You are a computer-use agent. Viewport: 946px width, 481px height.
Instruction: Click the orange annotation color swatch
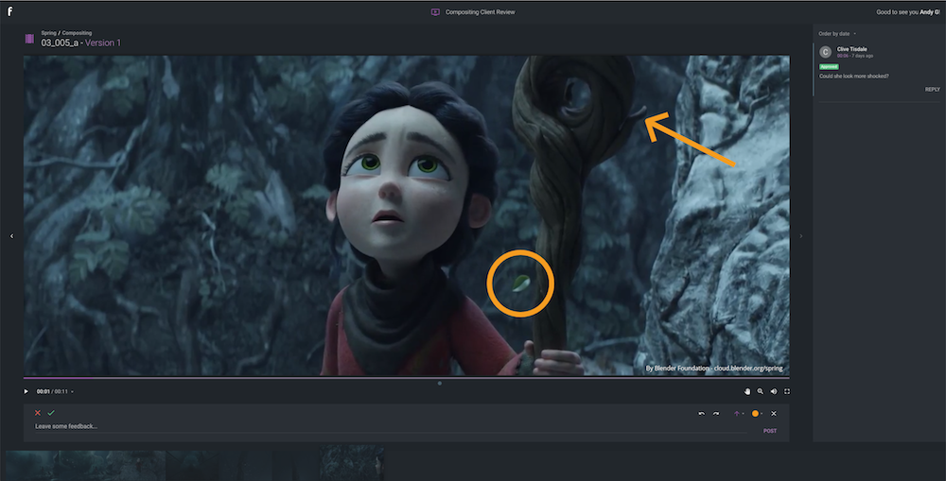point(755,414)
